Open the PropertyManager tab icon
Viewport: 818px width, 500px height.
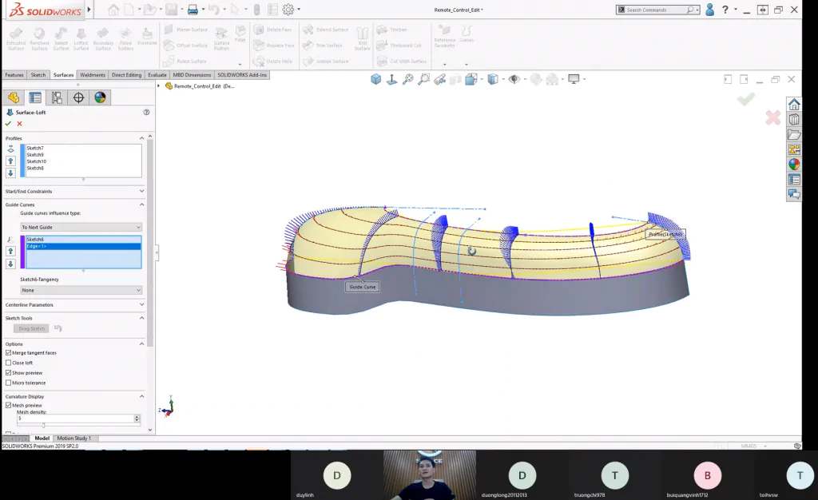[35, 97]
